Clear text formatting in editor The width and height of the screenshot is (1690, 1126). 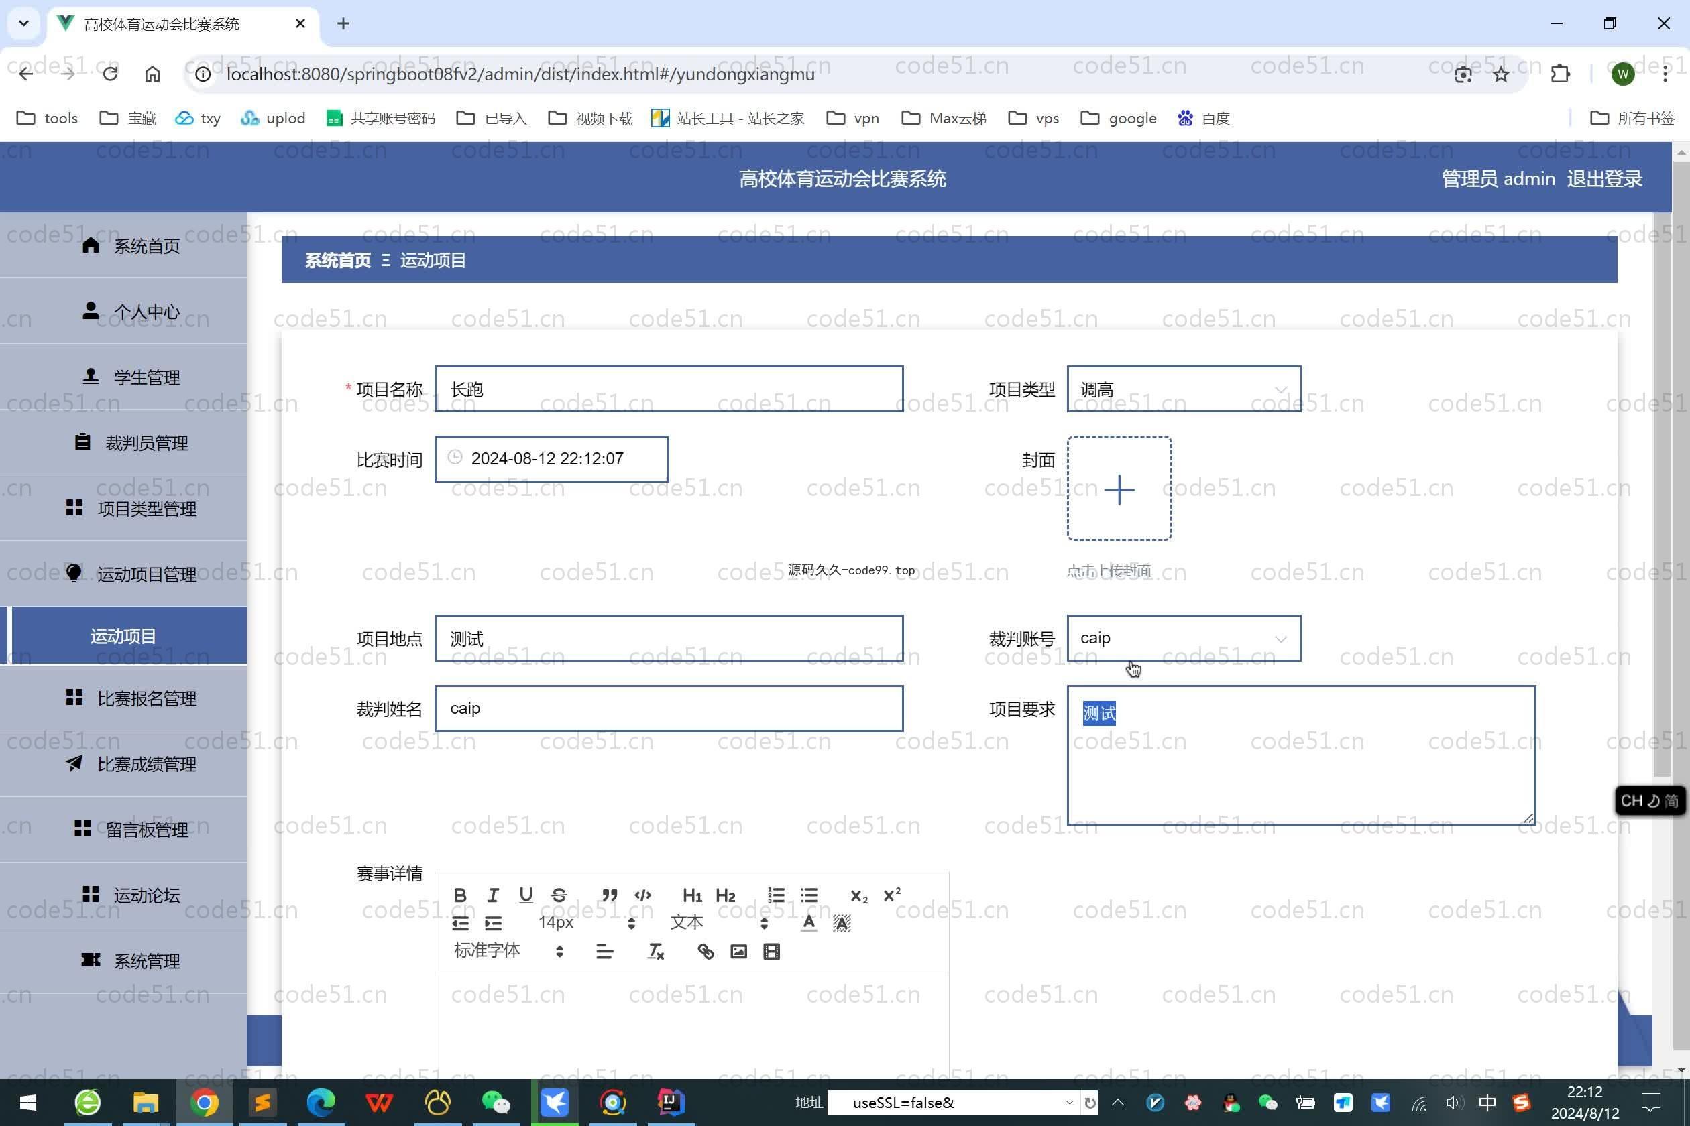coord(655,952)
